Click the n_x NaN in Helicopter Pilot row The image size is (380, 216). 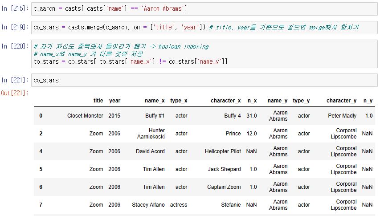point(252,151)
